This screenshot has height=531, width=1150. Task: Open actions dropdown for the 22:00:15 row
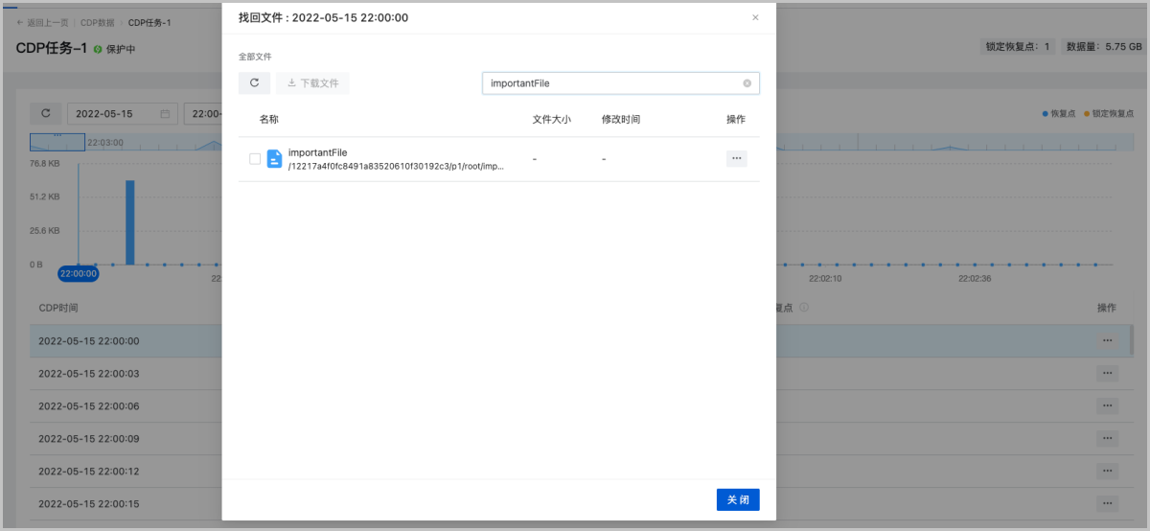[x=1107, y=503]
